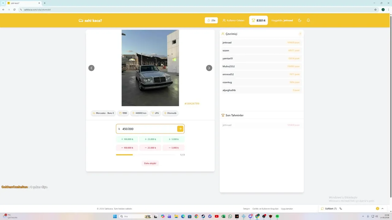Click the Daha düşük! hint
Screen dimensions: 392x220
[150, 163]
